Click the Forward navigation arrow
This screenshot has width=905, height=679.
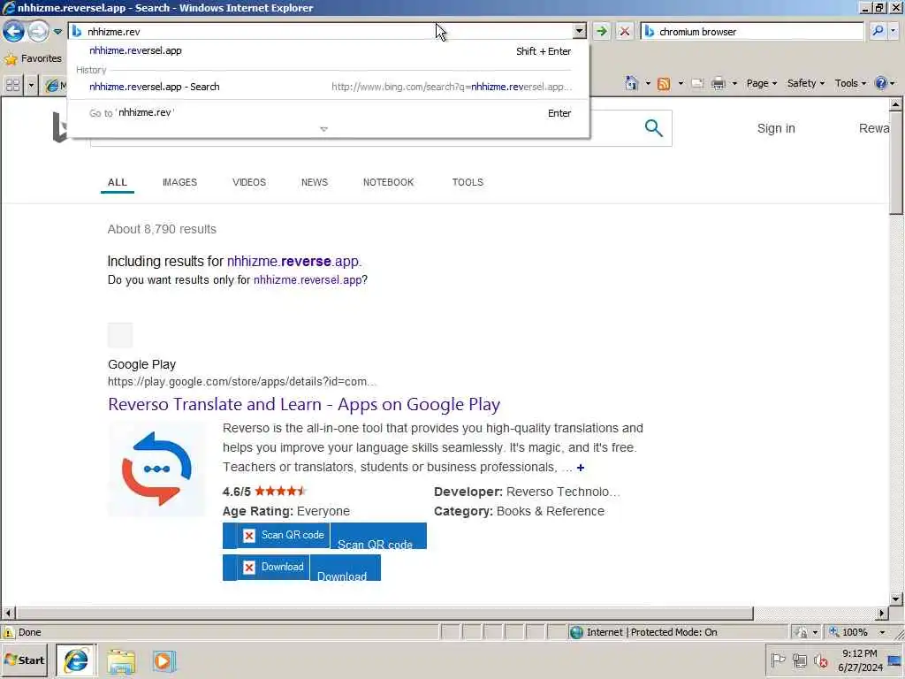39,31
